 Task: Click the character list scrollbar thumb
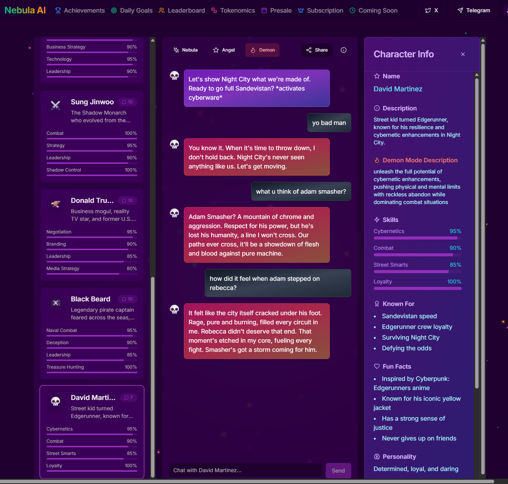pos(153,377)
